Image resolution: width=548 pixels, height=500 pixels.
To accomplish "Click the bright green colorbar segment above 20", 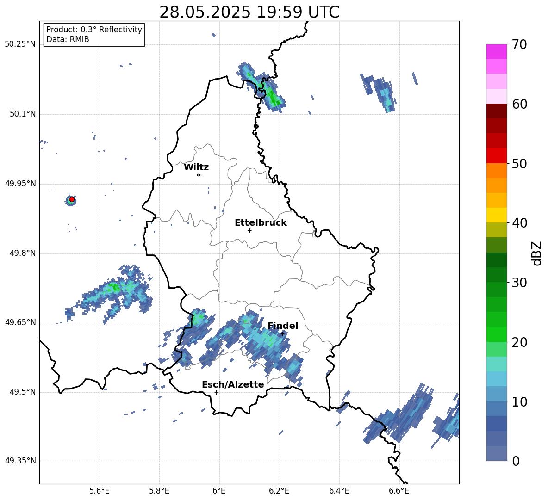I will tap(497, 334).
